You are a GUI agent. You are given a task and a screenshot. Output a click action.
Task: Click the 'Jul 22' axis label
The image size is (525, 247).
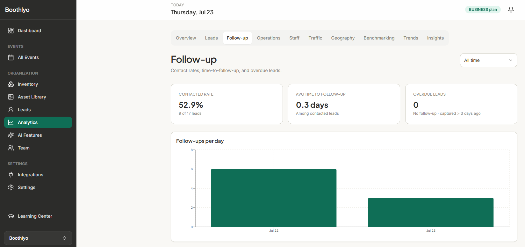point(274,230)
